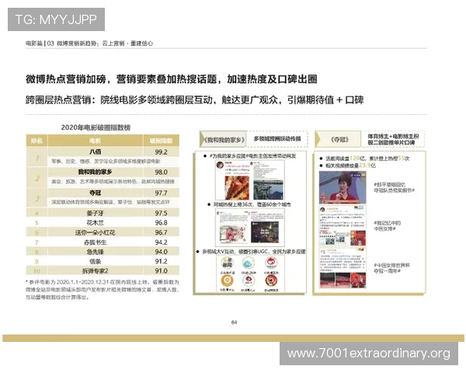Select the 99.2 index value
The width and height of the screenshot is (466, 373).
coord(161,152)
